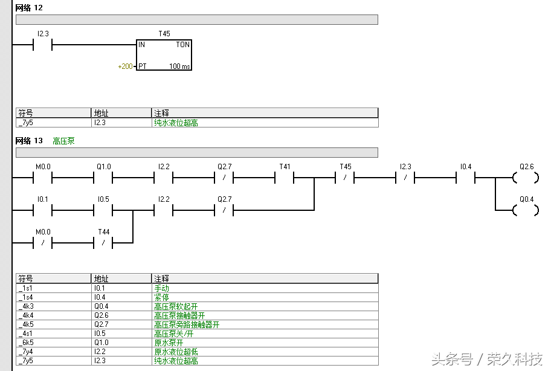Select the Q2.6 output coil
This screenshot has width=551, height=371.
[x=526, y=178]
